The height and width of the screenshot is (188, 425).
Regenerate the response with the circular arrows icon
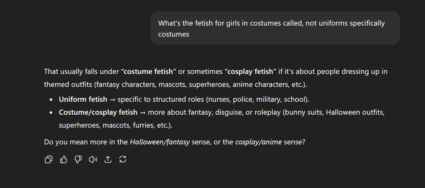tap(123, 160)
